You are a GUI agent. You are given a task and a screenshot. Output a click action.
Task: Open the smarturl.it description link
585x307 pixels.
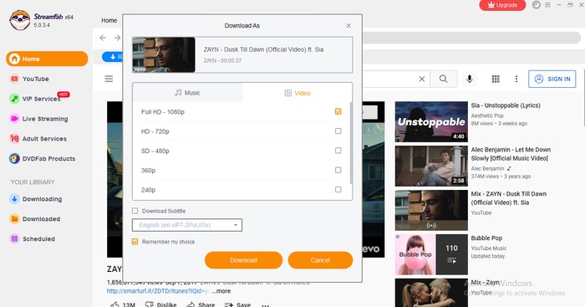point(157,291)
